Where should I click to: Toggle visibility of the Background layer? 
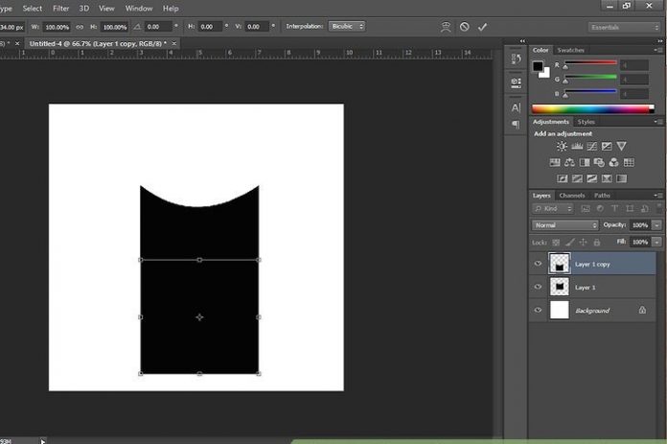click(538, 311)
